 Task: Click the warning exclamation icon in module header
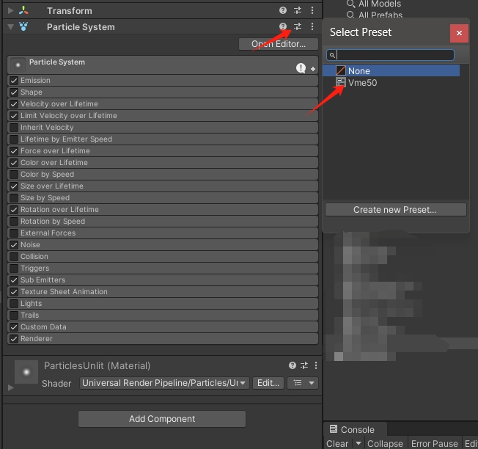click(301, 68)
